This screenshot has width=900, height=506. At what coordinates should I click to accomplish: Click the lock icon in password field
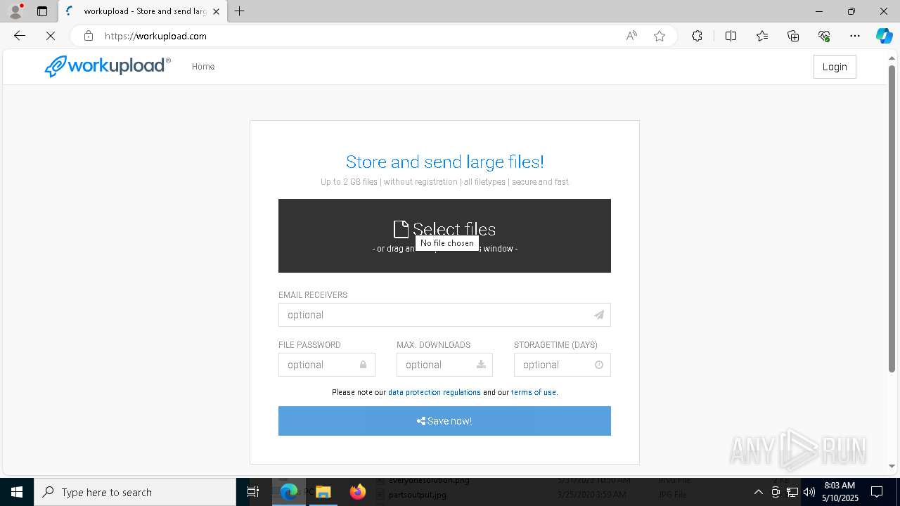tap(364, 365)
